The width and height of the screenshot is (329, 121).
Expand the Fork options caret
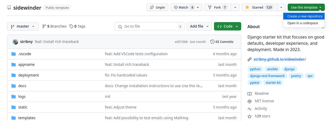(235, 7)
